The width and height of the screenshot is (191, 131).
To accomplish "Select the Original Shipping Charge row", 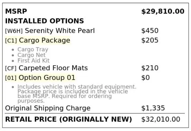I will (95, 108).
